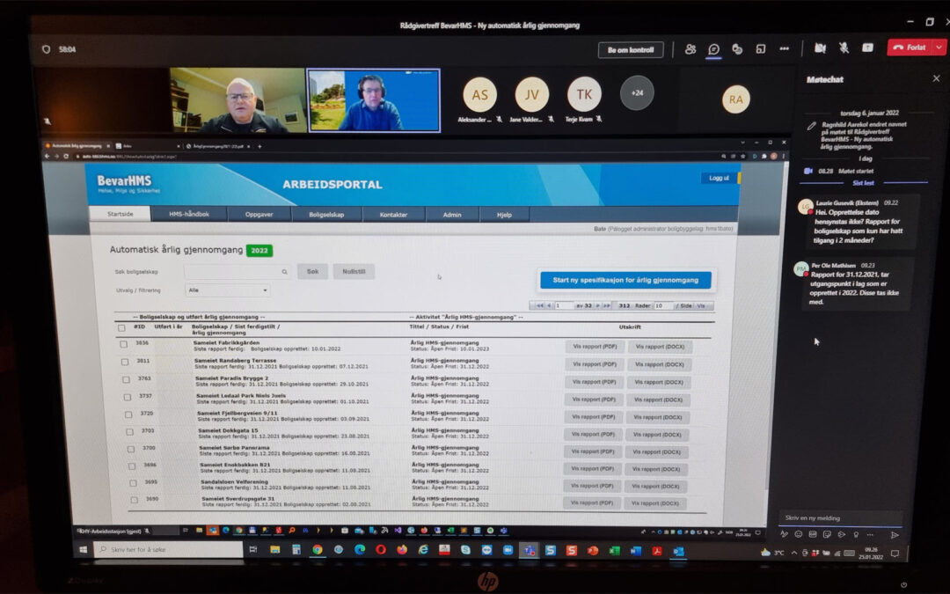Turn on the camera icon
950x594 pixels.
point(820,48)
